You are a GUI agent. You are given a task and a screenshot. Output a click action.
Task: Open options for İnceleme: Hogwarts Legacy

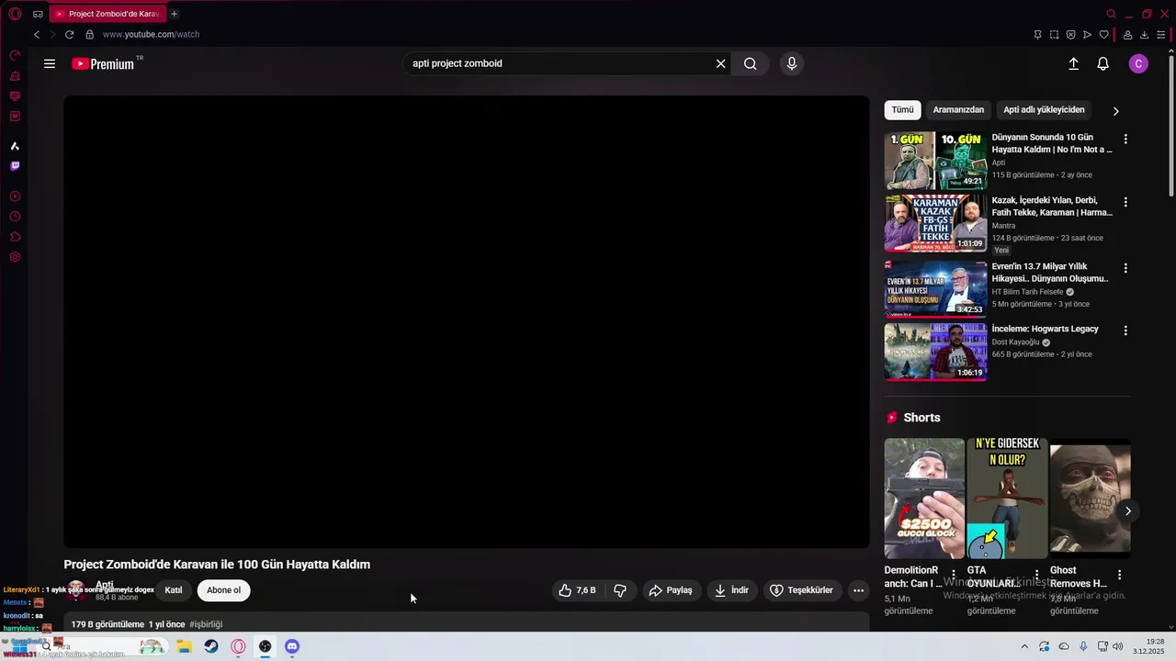pos(1125,330)
